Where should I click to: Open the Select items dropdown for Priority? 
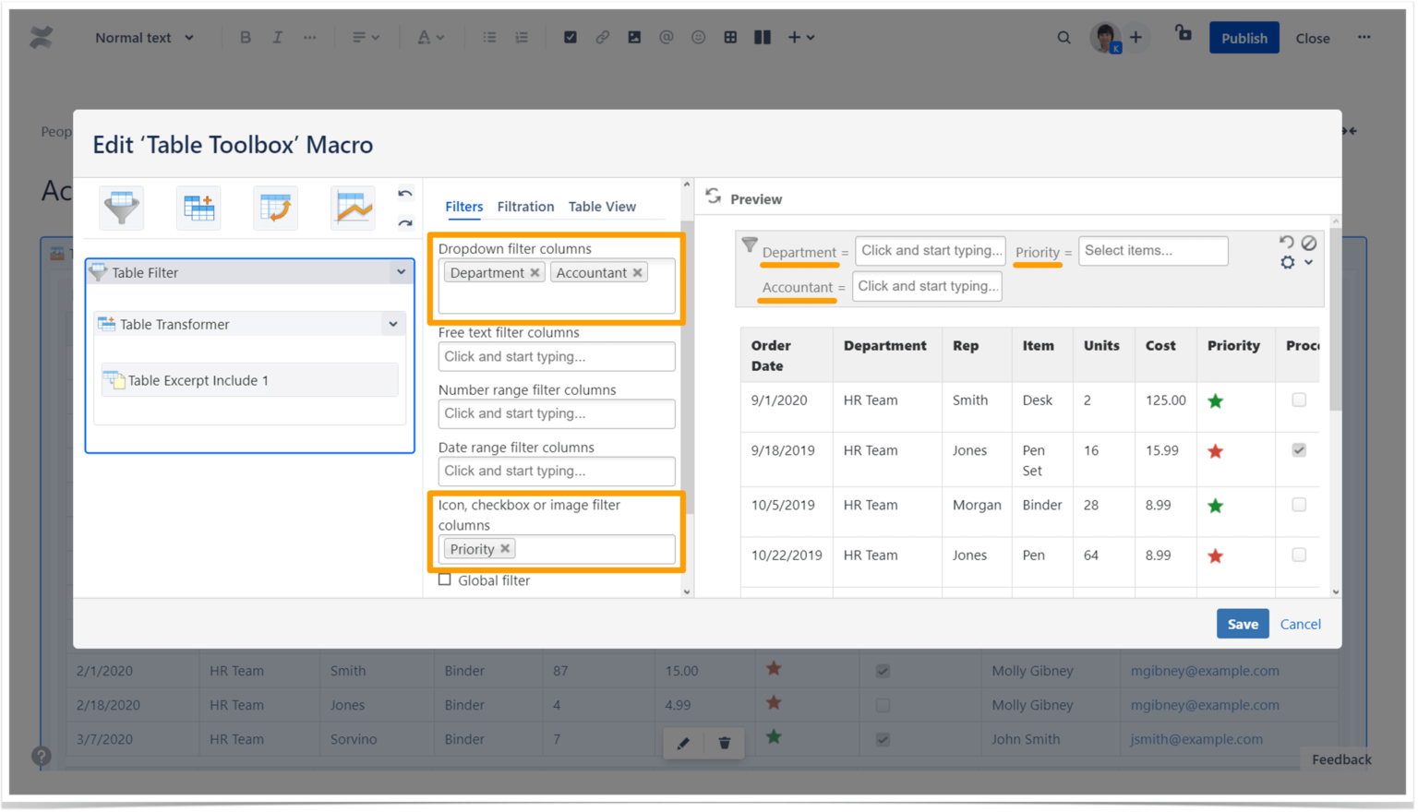tap(1152, 250)
